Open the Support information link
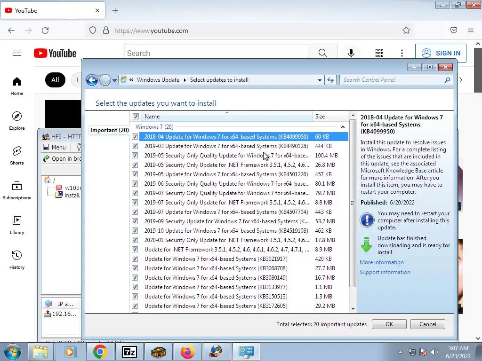Image resolution: width=482 pixels, height=361 pixels. (385, 272)
